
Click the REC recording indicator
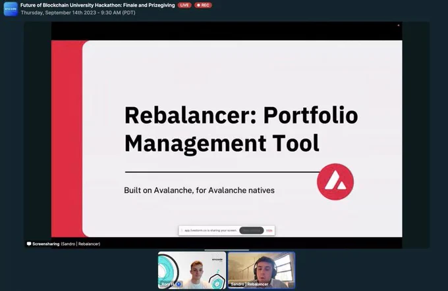point(203,5)
